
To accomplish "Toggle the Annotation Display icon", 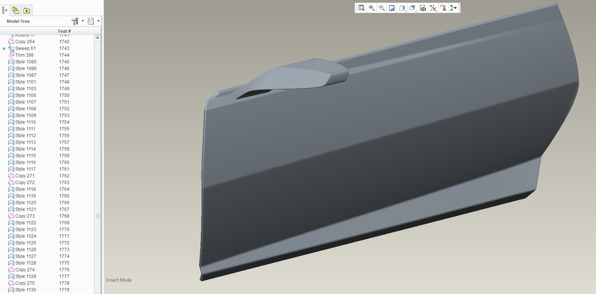I will (x=443, y=8).
